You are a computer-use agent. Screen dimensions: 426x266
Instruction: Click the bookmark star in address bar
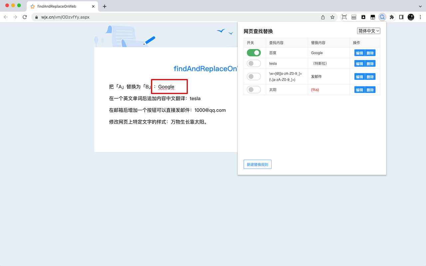pos(332,17)
